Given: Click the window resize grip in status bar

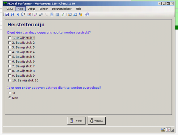Looking at the screenshot, I should pyautogui.click(x=173, y=131).
